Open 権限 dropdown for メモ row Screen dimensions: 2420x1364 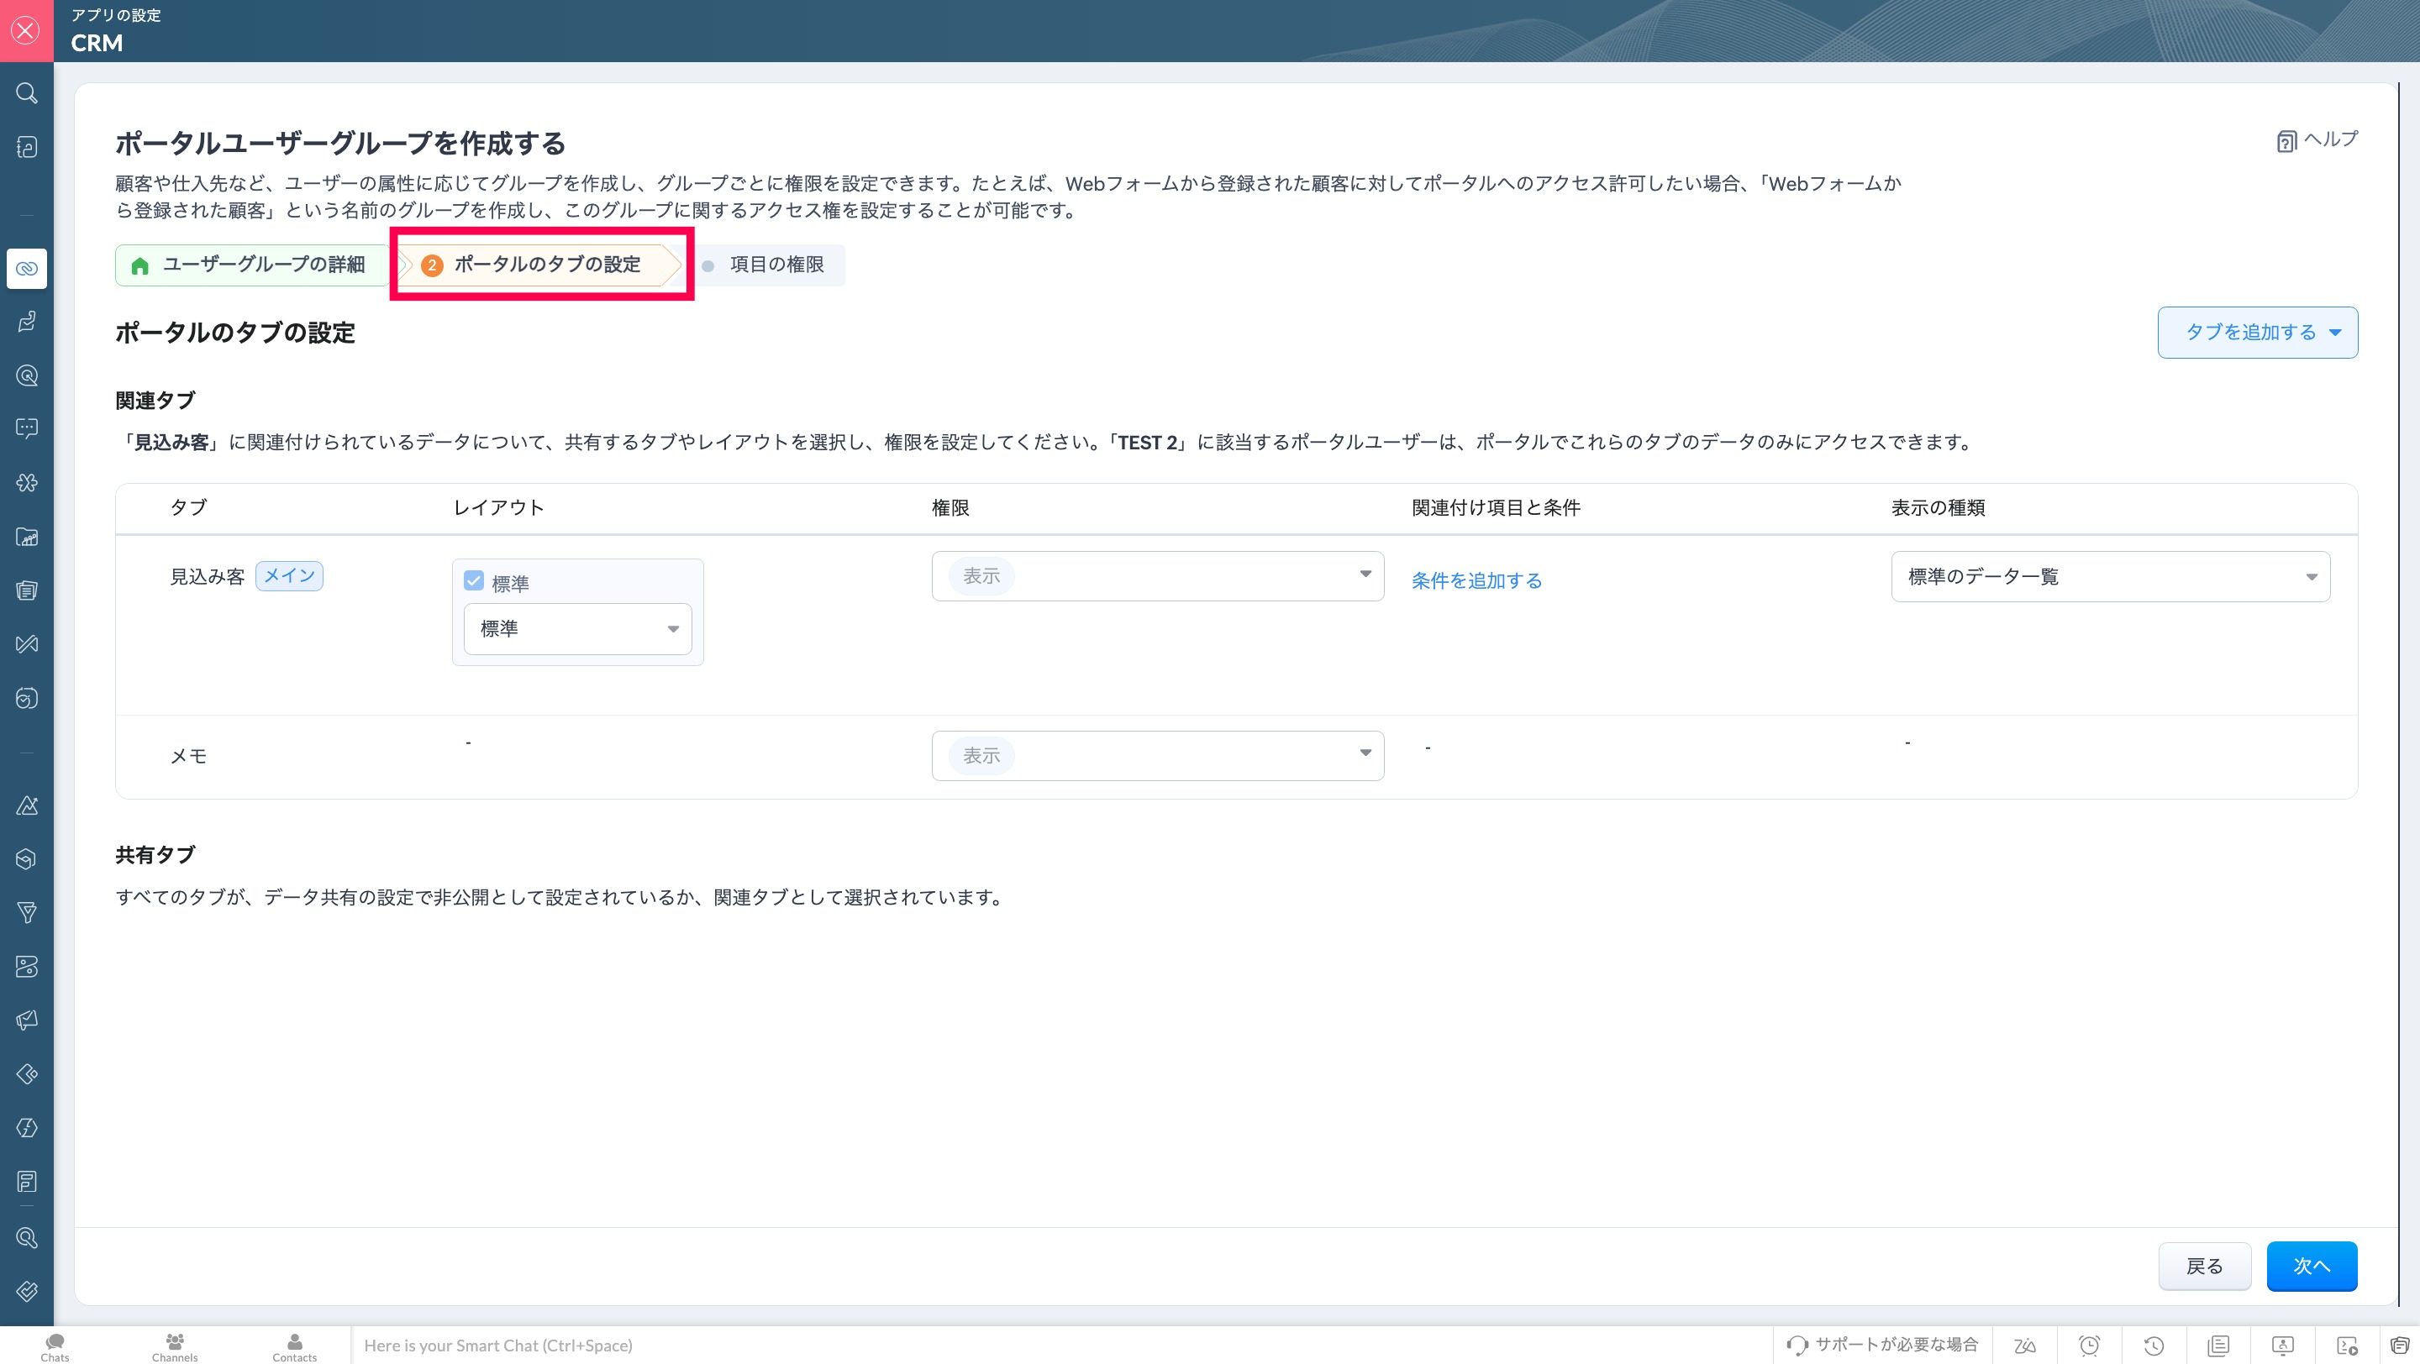click(x=1157, y=755)
